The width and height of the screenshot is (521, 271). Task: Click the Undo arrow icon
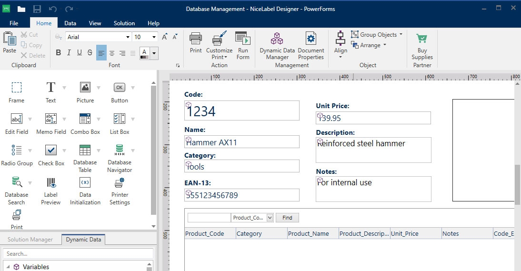53,9
